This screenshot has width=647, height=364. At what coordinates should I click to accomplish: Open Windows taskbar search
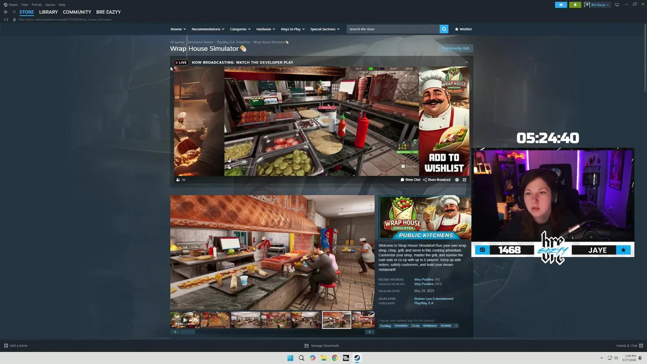click(301, 358)
